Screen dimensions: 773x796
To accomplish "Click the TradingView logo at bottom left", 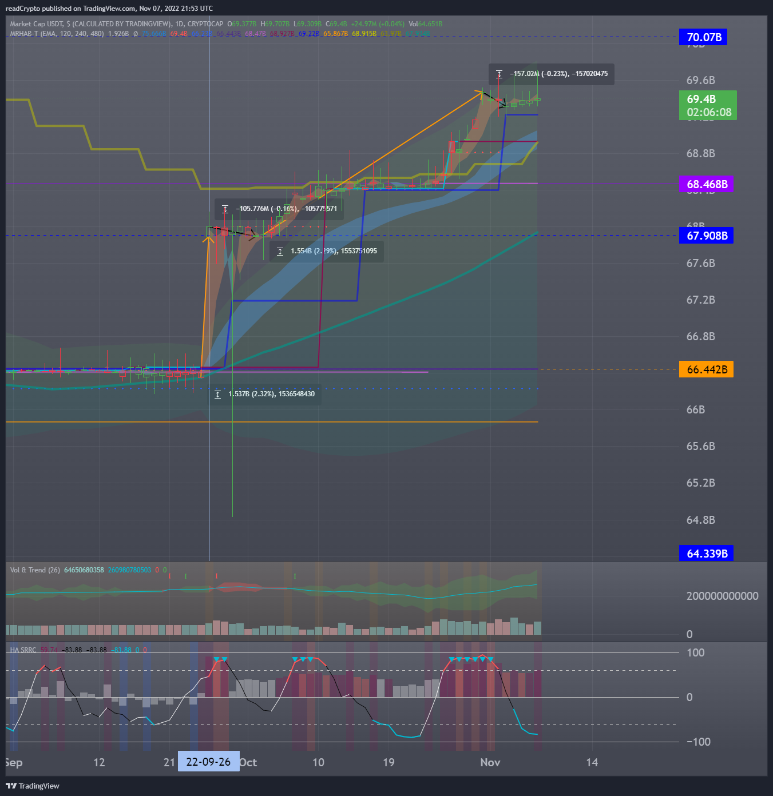I will pyautogui.click(x=33, y=786).
